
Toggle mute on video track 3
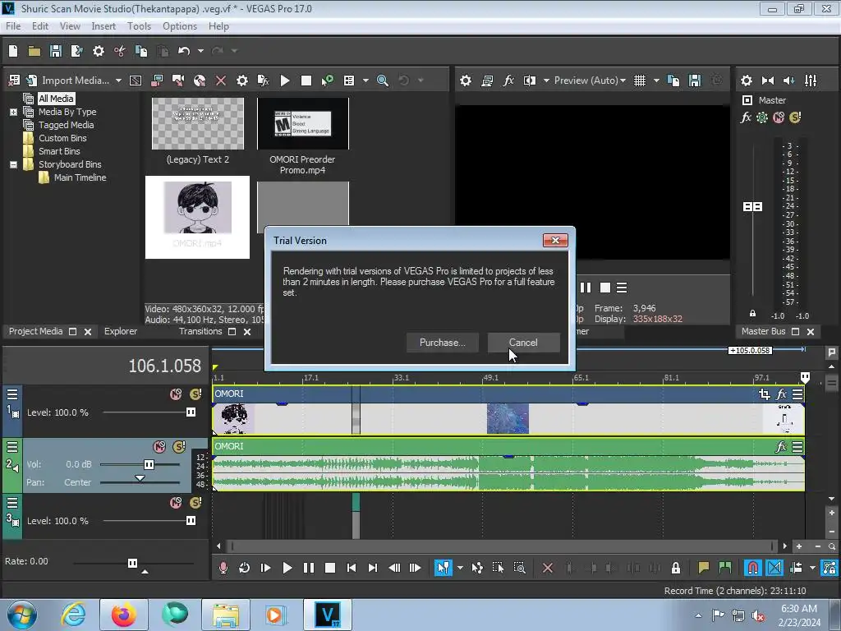(x=176, y=503)
